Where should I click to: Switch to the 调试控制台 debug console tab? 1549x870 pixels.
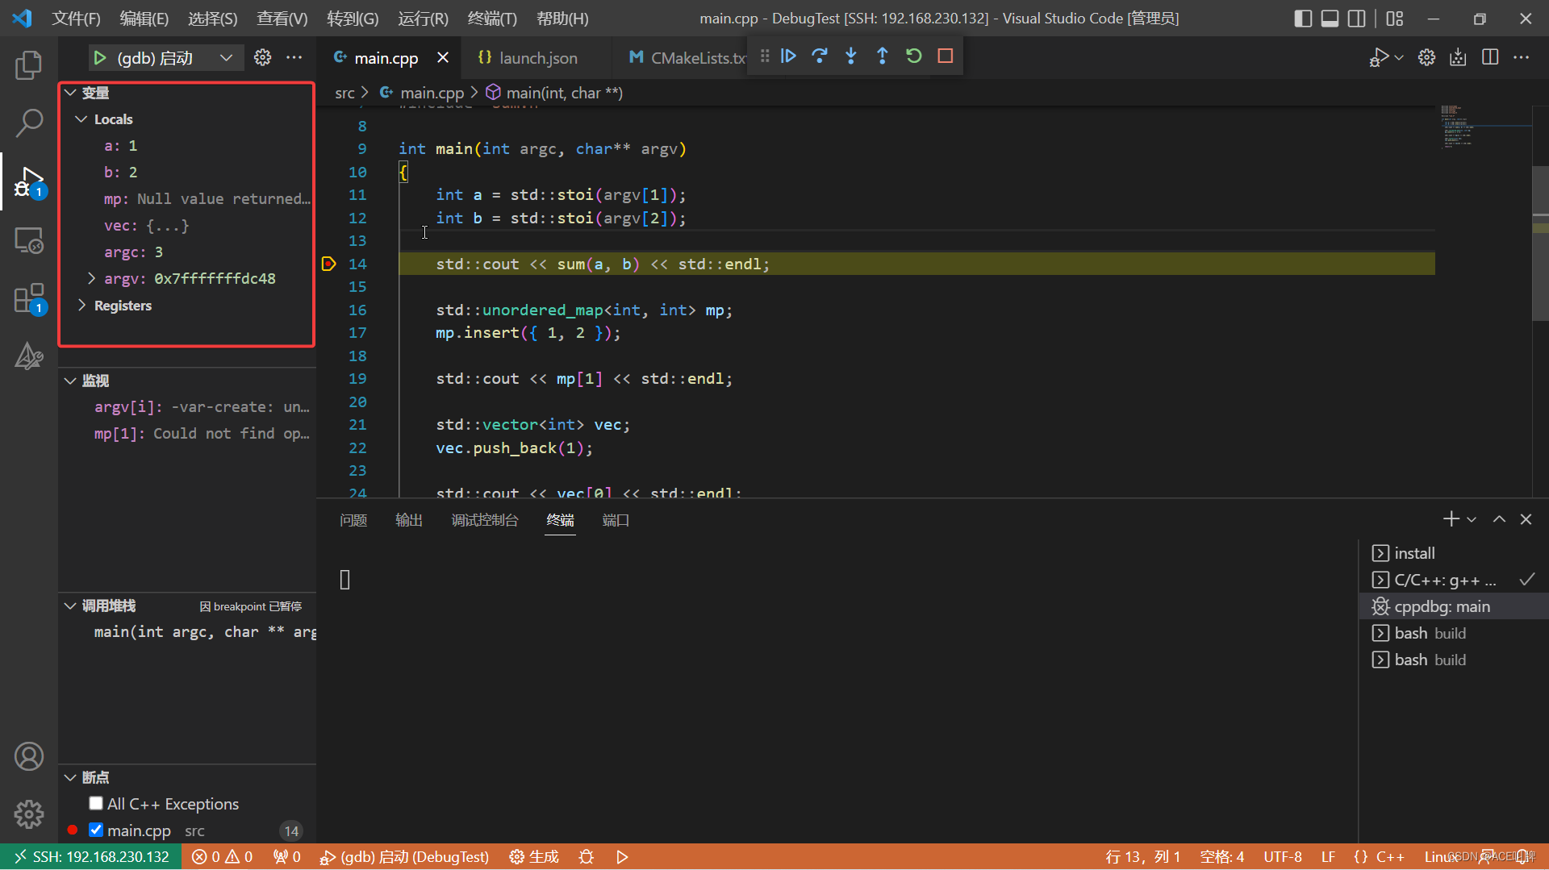tap(485, 520)
